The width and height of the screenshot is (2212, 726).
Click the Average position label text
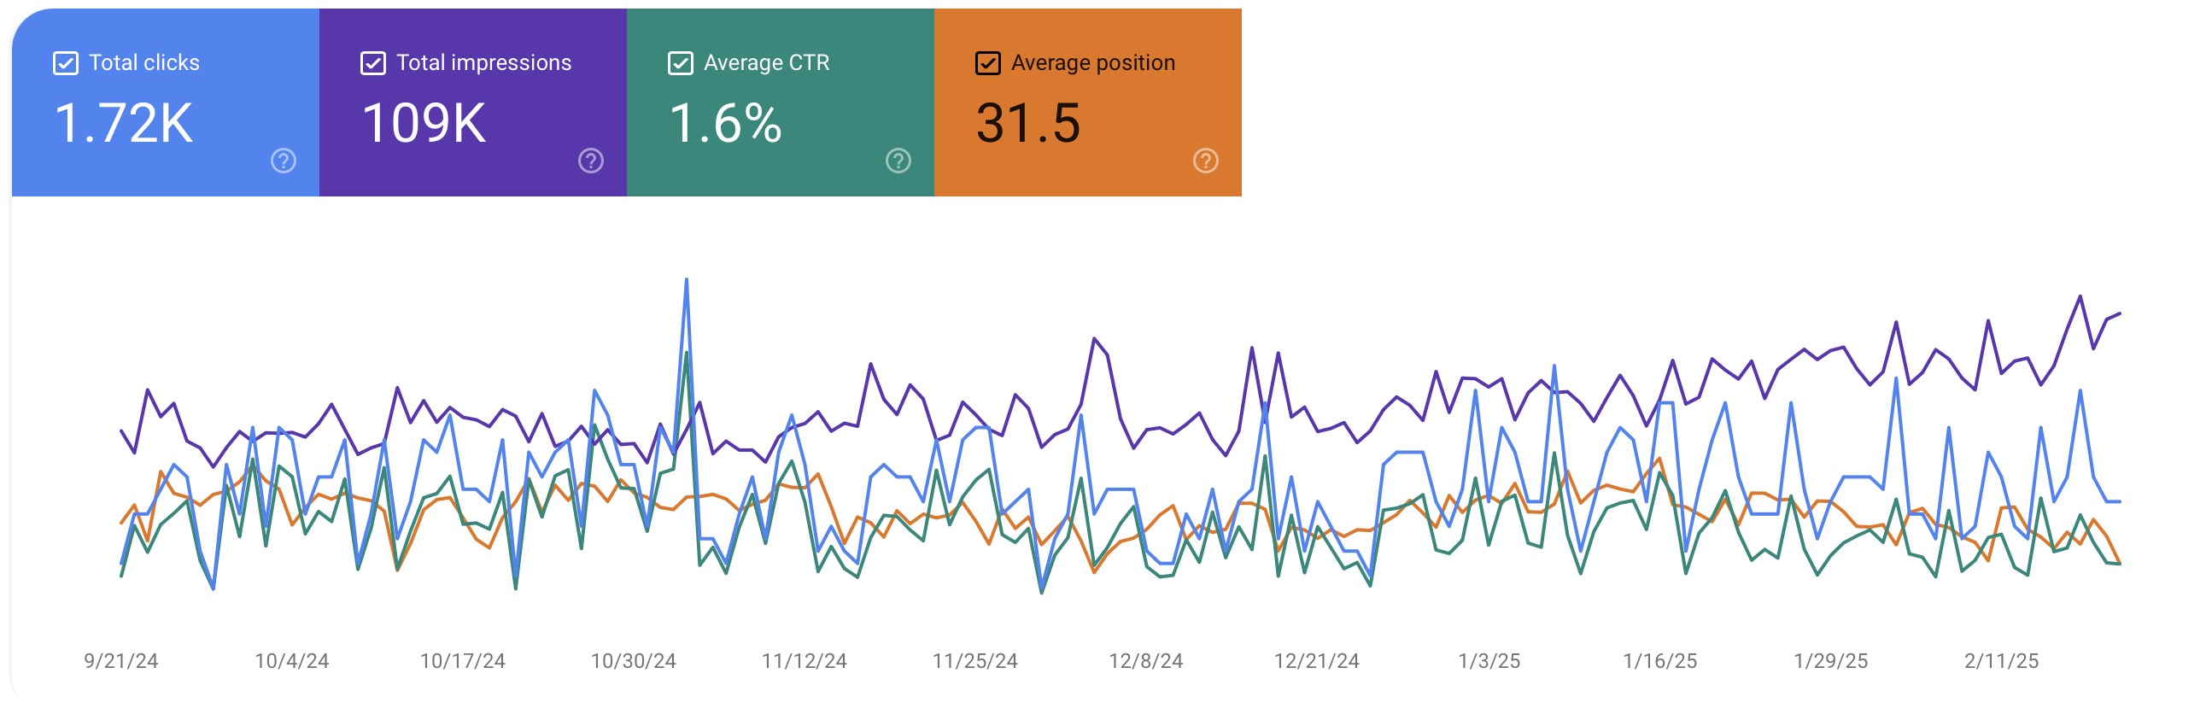[x=1092, y=62]
